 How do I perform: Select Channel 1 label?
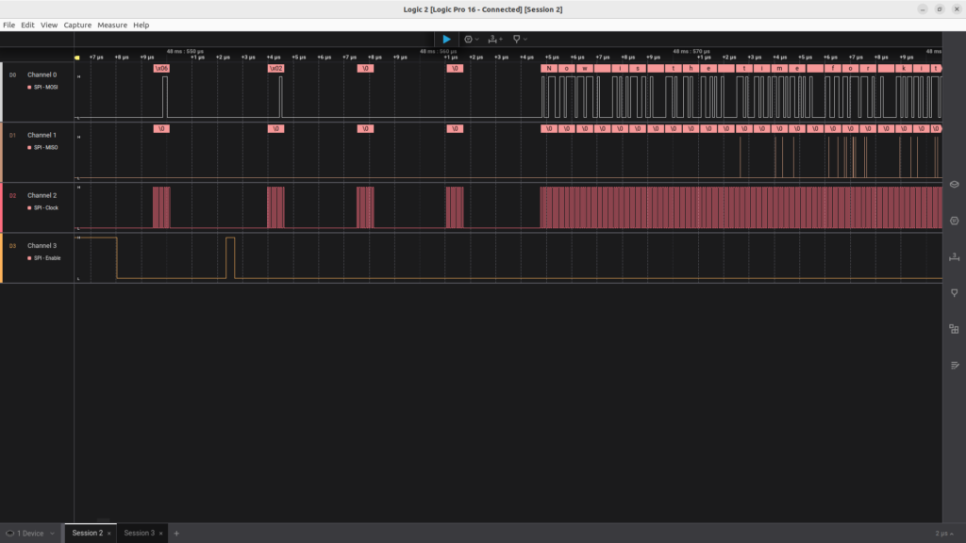pyautogui.click(x=42, y=135)
